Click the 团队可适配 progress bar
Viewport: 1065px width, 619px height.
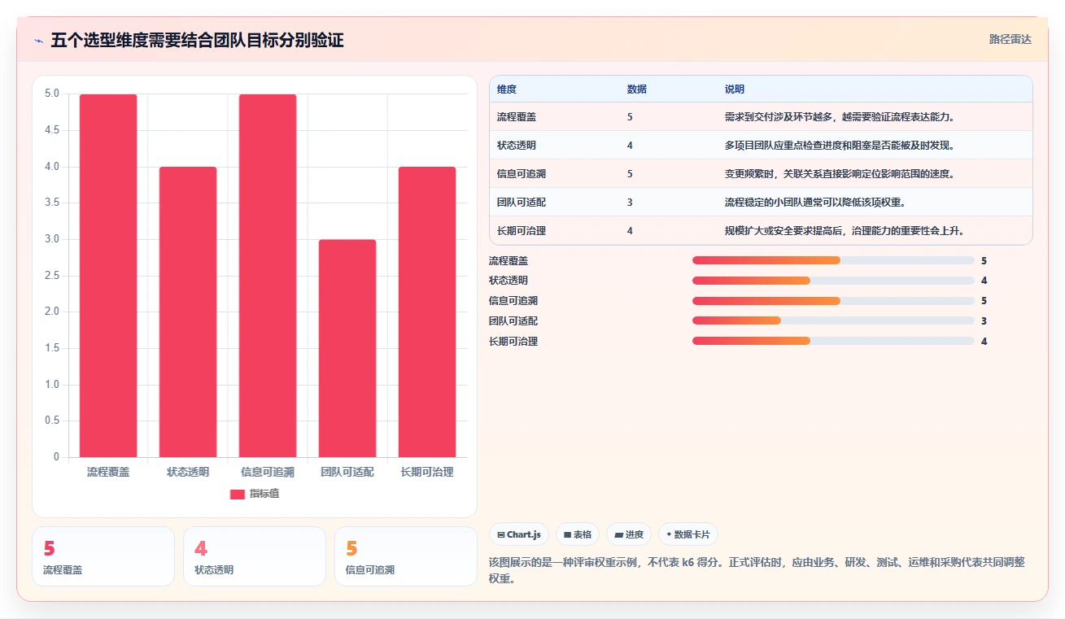click(833, 321)
